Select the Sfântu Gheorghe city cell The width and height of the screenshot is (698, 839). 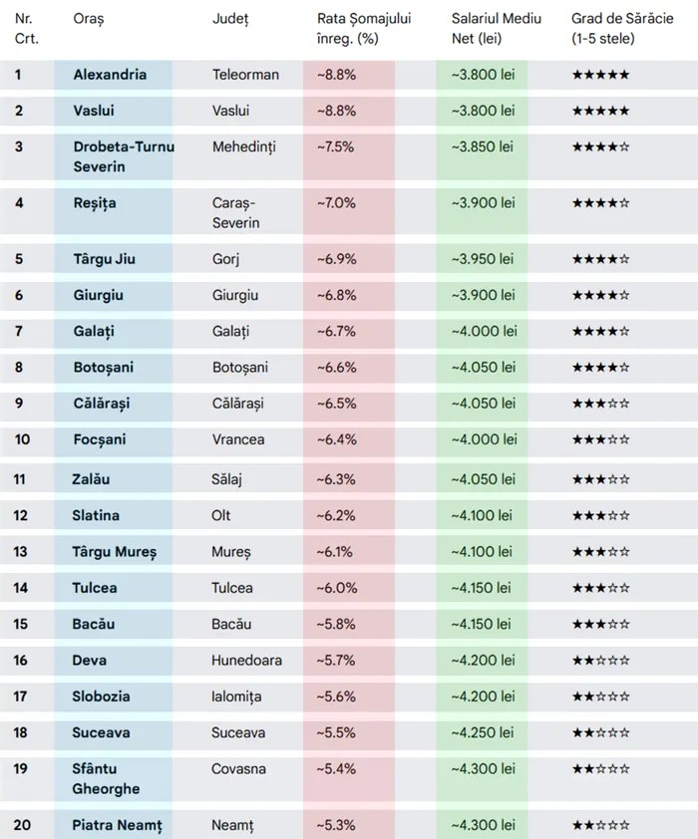pyautogui.click(x=107, y=779)
